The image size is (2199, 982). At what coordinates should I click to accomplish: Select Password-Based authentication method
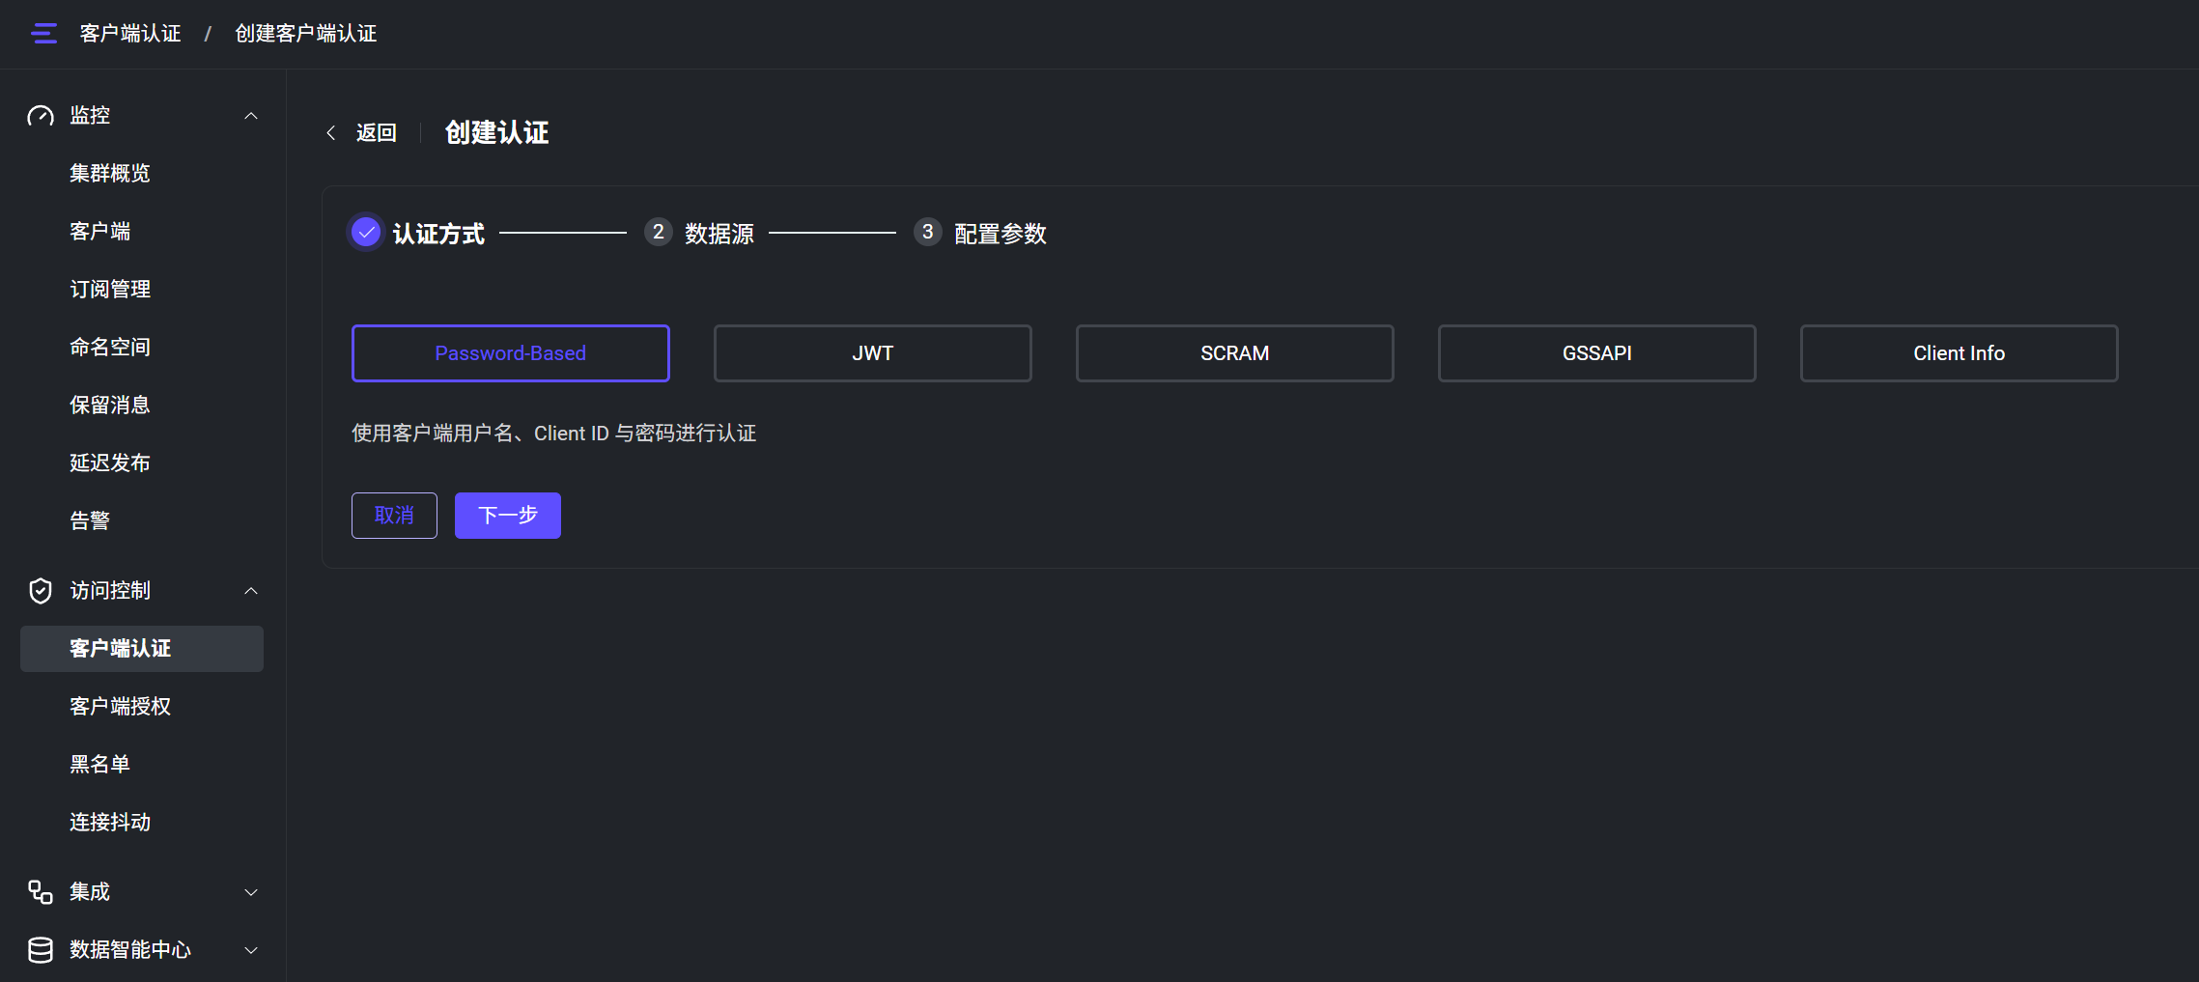pos(511,353)
